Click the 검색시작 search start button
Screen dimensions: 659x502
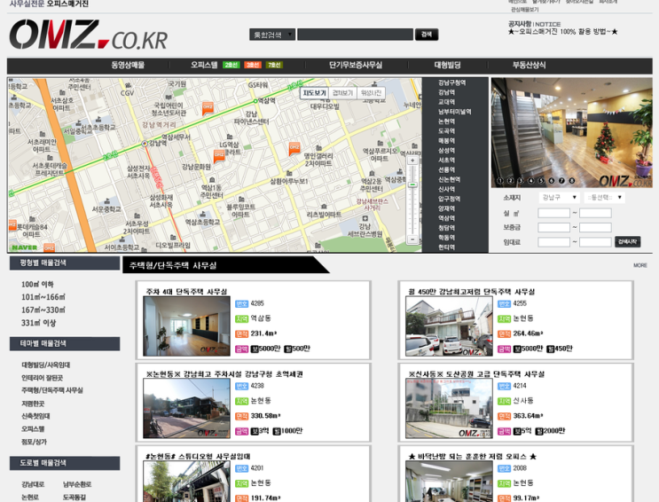pyautogui.click(x=627, y=242)
